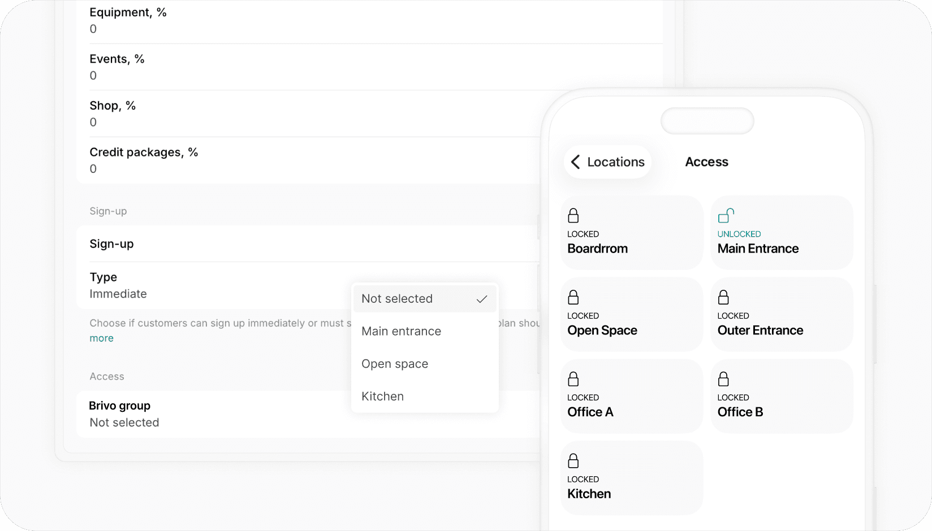The image size is (932, 531).
Task: Choose Kitchen from the dropdown list
Action: tap(383, 397)
